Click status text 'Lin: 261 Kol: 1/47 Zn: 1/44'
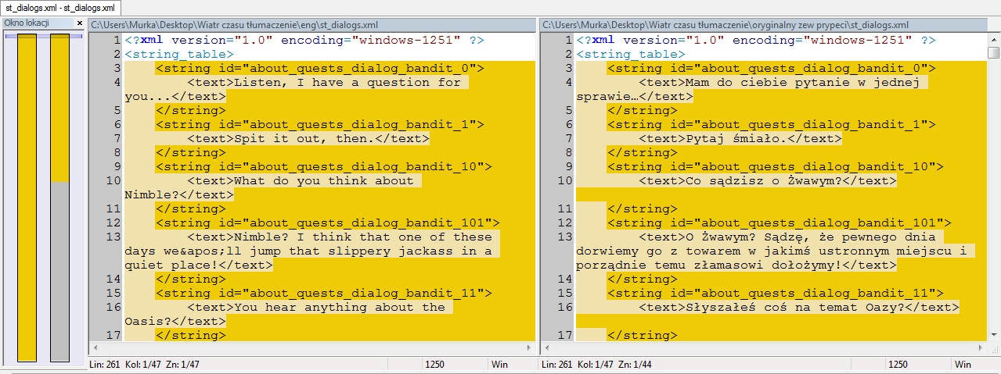The width and height of the screenshot is (1001, 374). [x=596, y=365]
